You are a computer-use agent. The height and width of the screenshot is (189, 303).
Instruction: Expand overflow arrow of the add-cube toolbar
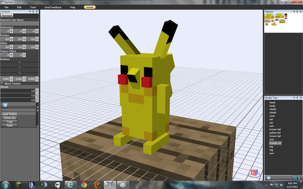point(37,107)
